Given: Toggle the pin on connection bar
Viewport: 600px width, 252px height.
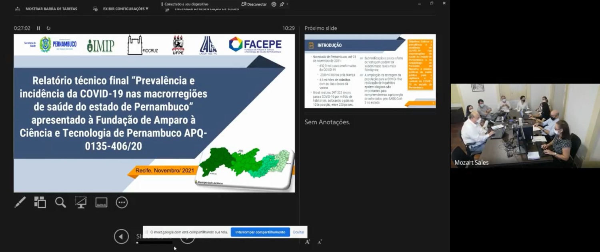Looking at the screenshot, I should point(282,4).
